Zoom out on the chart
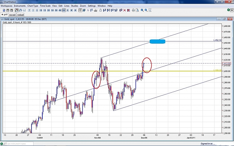This screenshot has height=146, width=234. [146, 10]
